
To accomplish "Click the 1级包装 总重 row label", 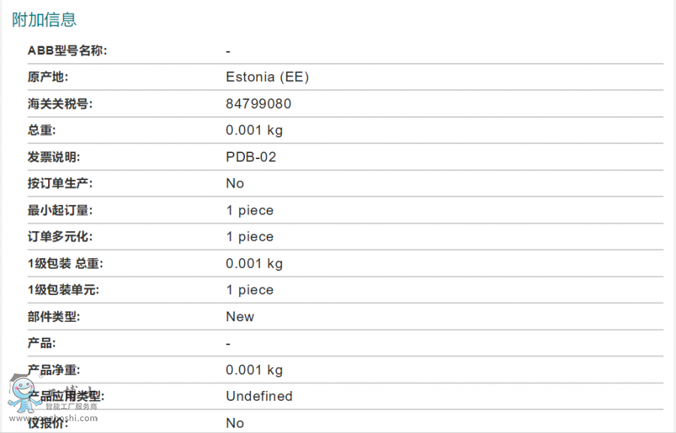I will 65,263.
